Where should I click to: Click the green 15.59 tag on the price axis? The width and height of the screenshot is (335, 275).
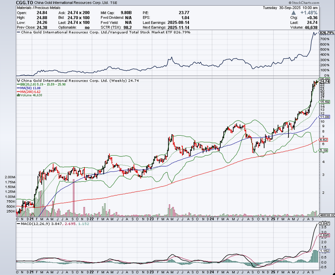[324, 102]
